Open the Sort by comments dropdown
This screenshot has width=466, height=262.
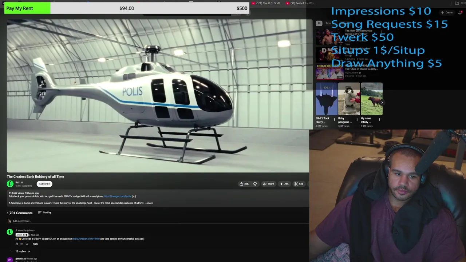pos(45,213)
